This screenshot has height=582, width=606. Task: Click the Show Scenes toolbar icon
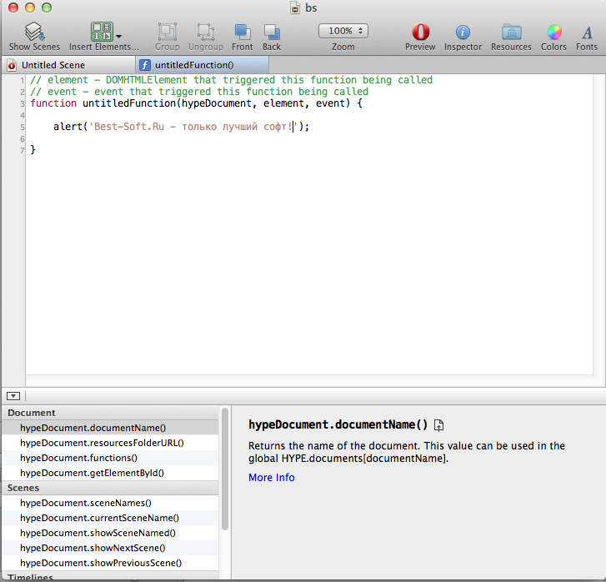pyautogui.click(x=34, y=33)
